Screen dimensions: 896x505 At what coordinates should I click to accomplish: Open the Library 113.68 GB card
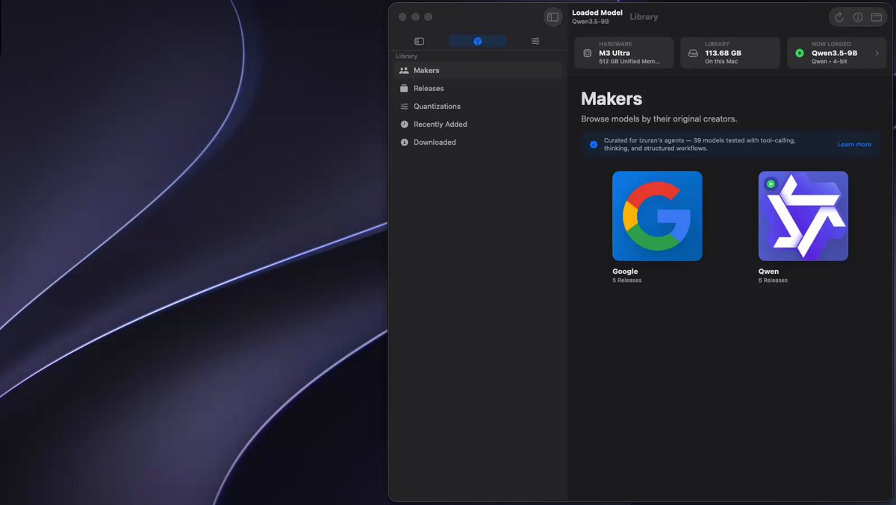[x=730, y=53]
